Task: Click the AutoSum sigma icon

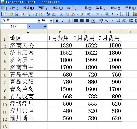Action: 113,14
